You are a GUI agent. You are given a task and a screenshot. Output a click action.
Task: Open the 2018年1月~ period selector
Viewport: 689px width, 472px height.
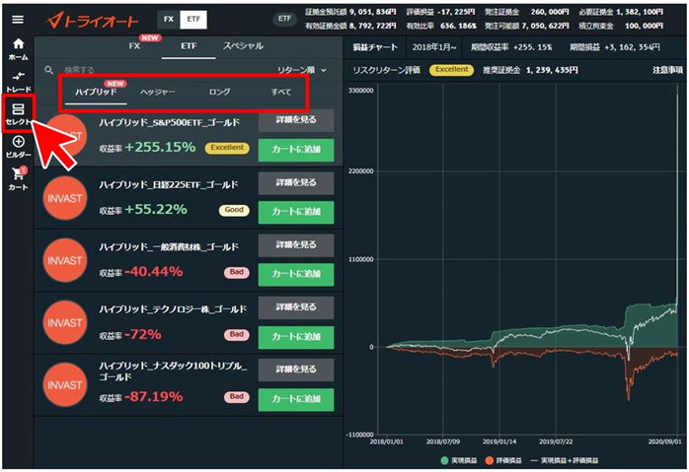[x=434, y=47]
